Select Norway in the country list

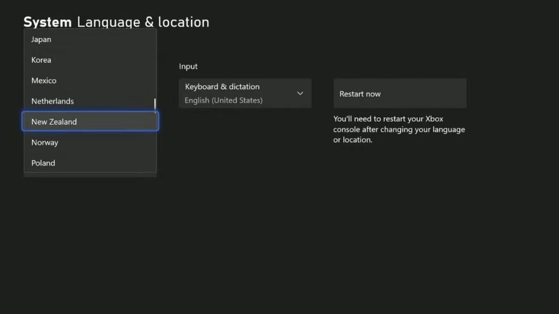[x=44, y=142]
